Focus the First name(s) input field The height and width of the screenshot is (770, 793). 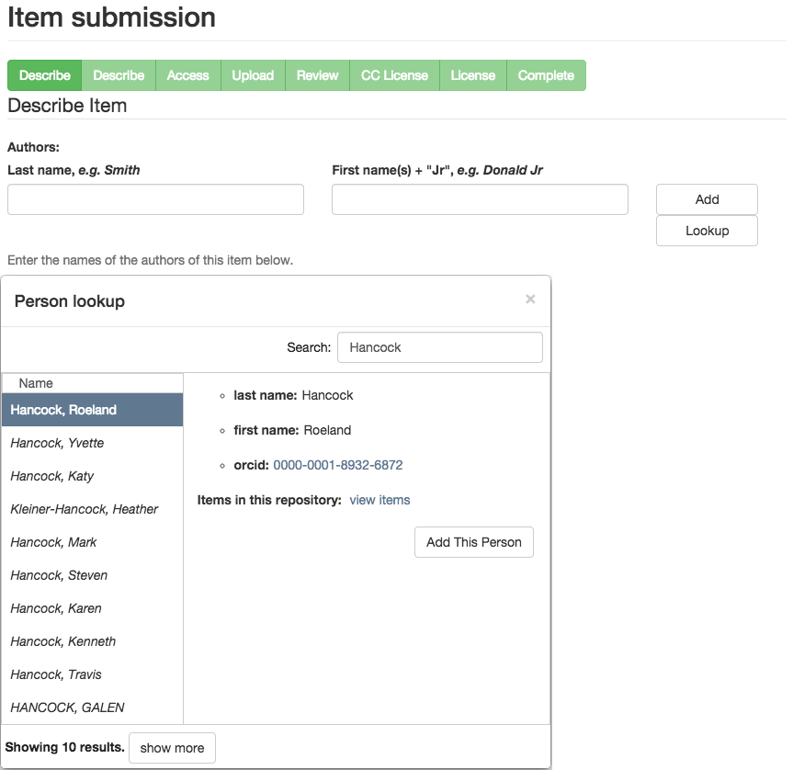(480, 199)
